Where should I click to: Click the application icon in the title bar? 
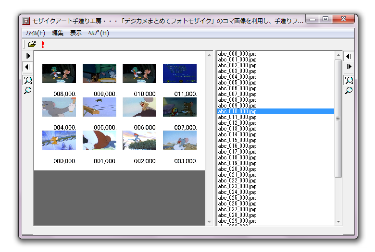pos(26,21)
